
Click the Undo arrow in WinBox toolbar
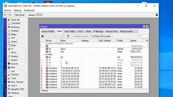tap(5, 15)
